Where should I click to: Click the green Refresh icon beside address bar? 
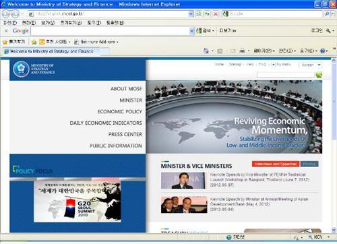[x=207, y=14]
